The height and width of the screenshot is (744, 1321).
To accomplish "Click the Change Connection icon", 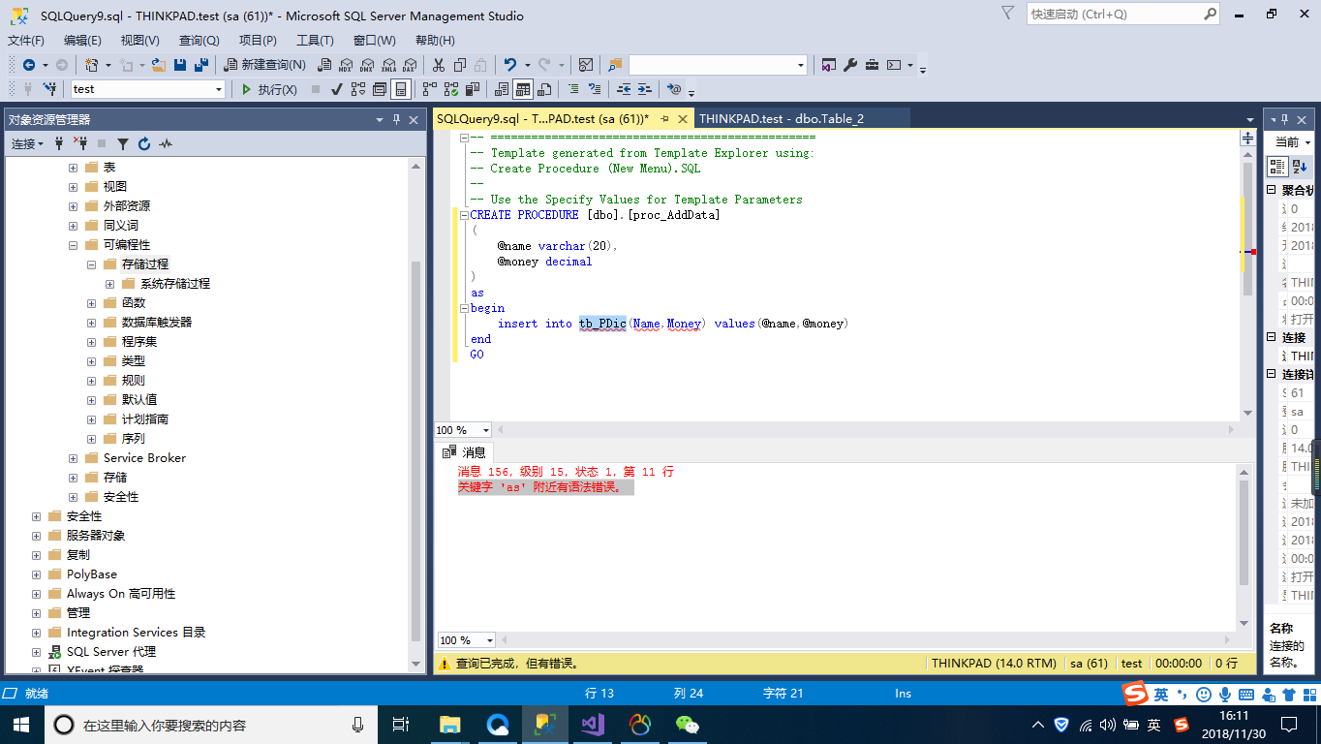I will point(49,89).
